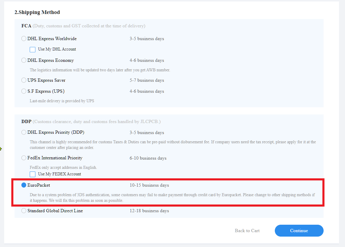Tick the Use My FEDEX Account checkbox

click(x=33, y=174)
